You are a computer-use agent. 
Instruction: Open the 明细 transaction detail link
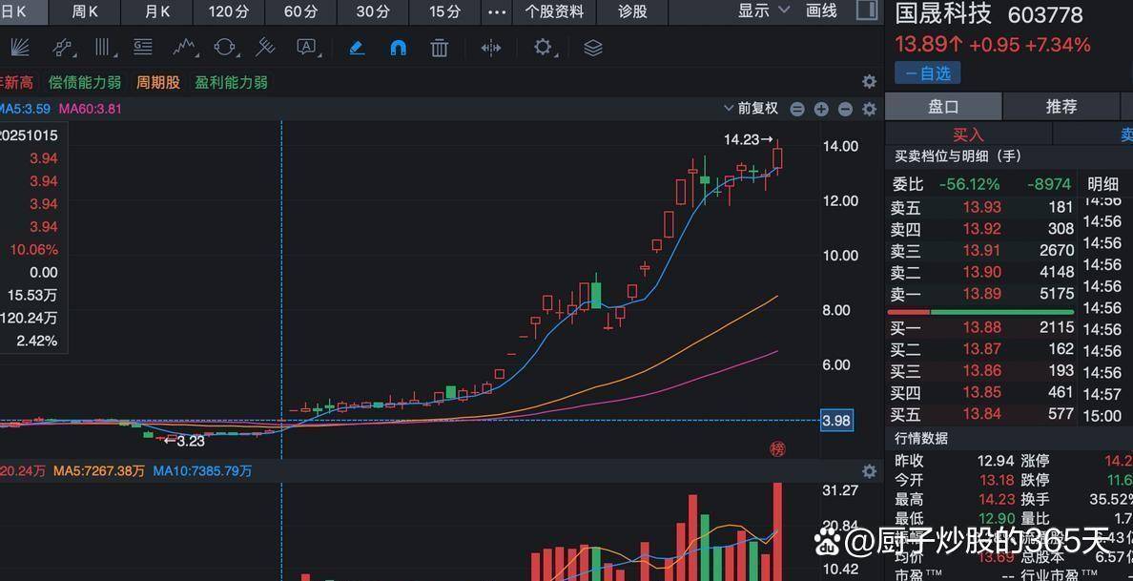1103,183
